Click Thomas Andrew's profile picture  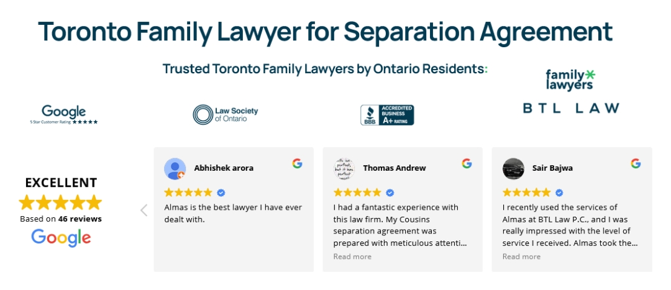coord(344,169)
